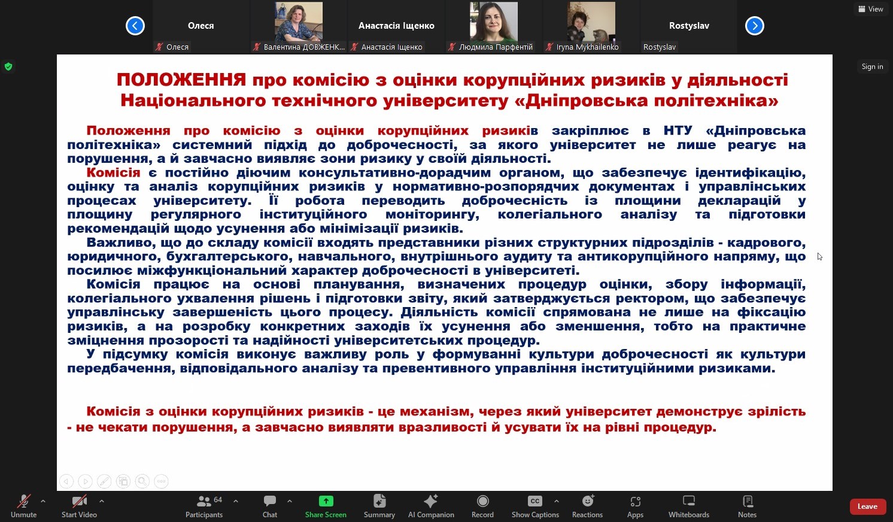Open Whiteboards
Screen dimensions: 893x522
(689, 506)
